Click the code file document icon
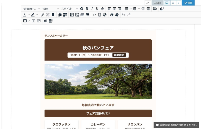201x129 pixels. [100, 15]
